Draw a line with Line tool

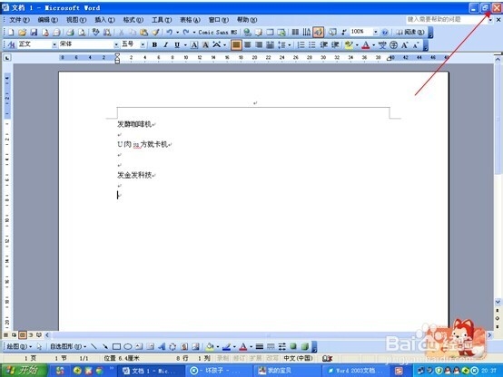94,346
